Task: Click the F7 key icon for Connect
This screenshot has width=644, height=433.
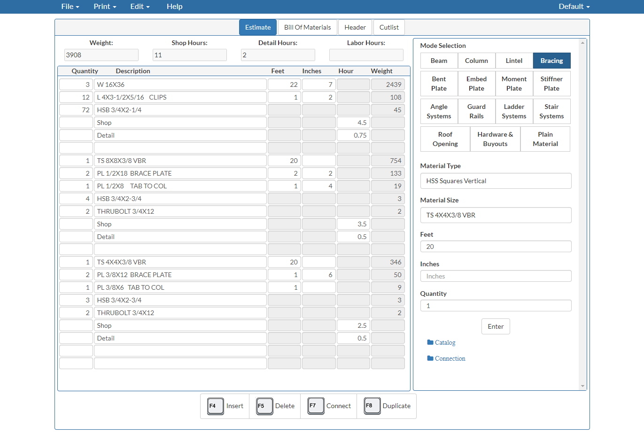Action: coord(316,406)
